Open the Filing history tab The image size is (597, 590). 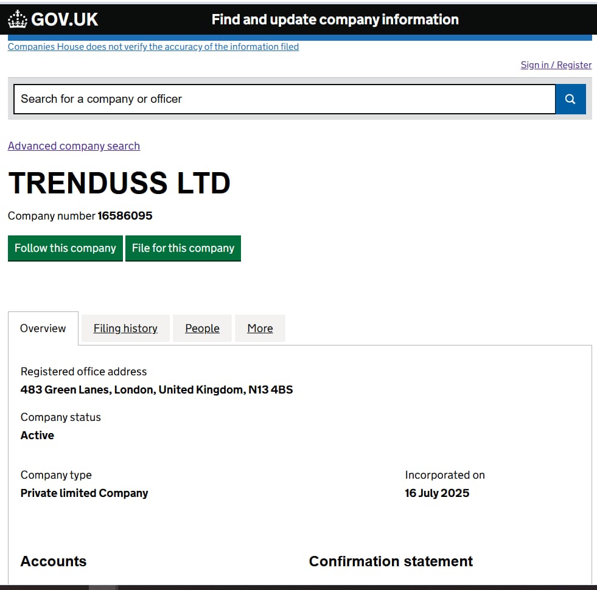pos(125,328)
